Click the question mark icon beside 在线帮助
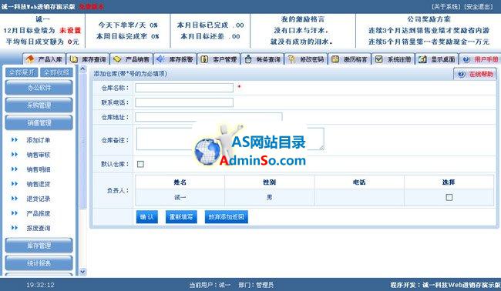The height and width of the screenshot is (291, 501). click(x=462, y=74)
